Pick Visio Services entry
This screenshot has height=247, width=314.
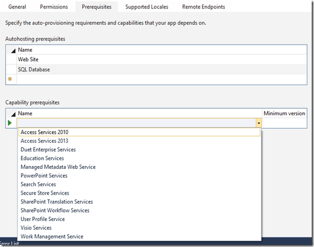(139, 228)
